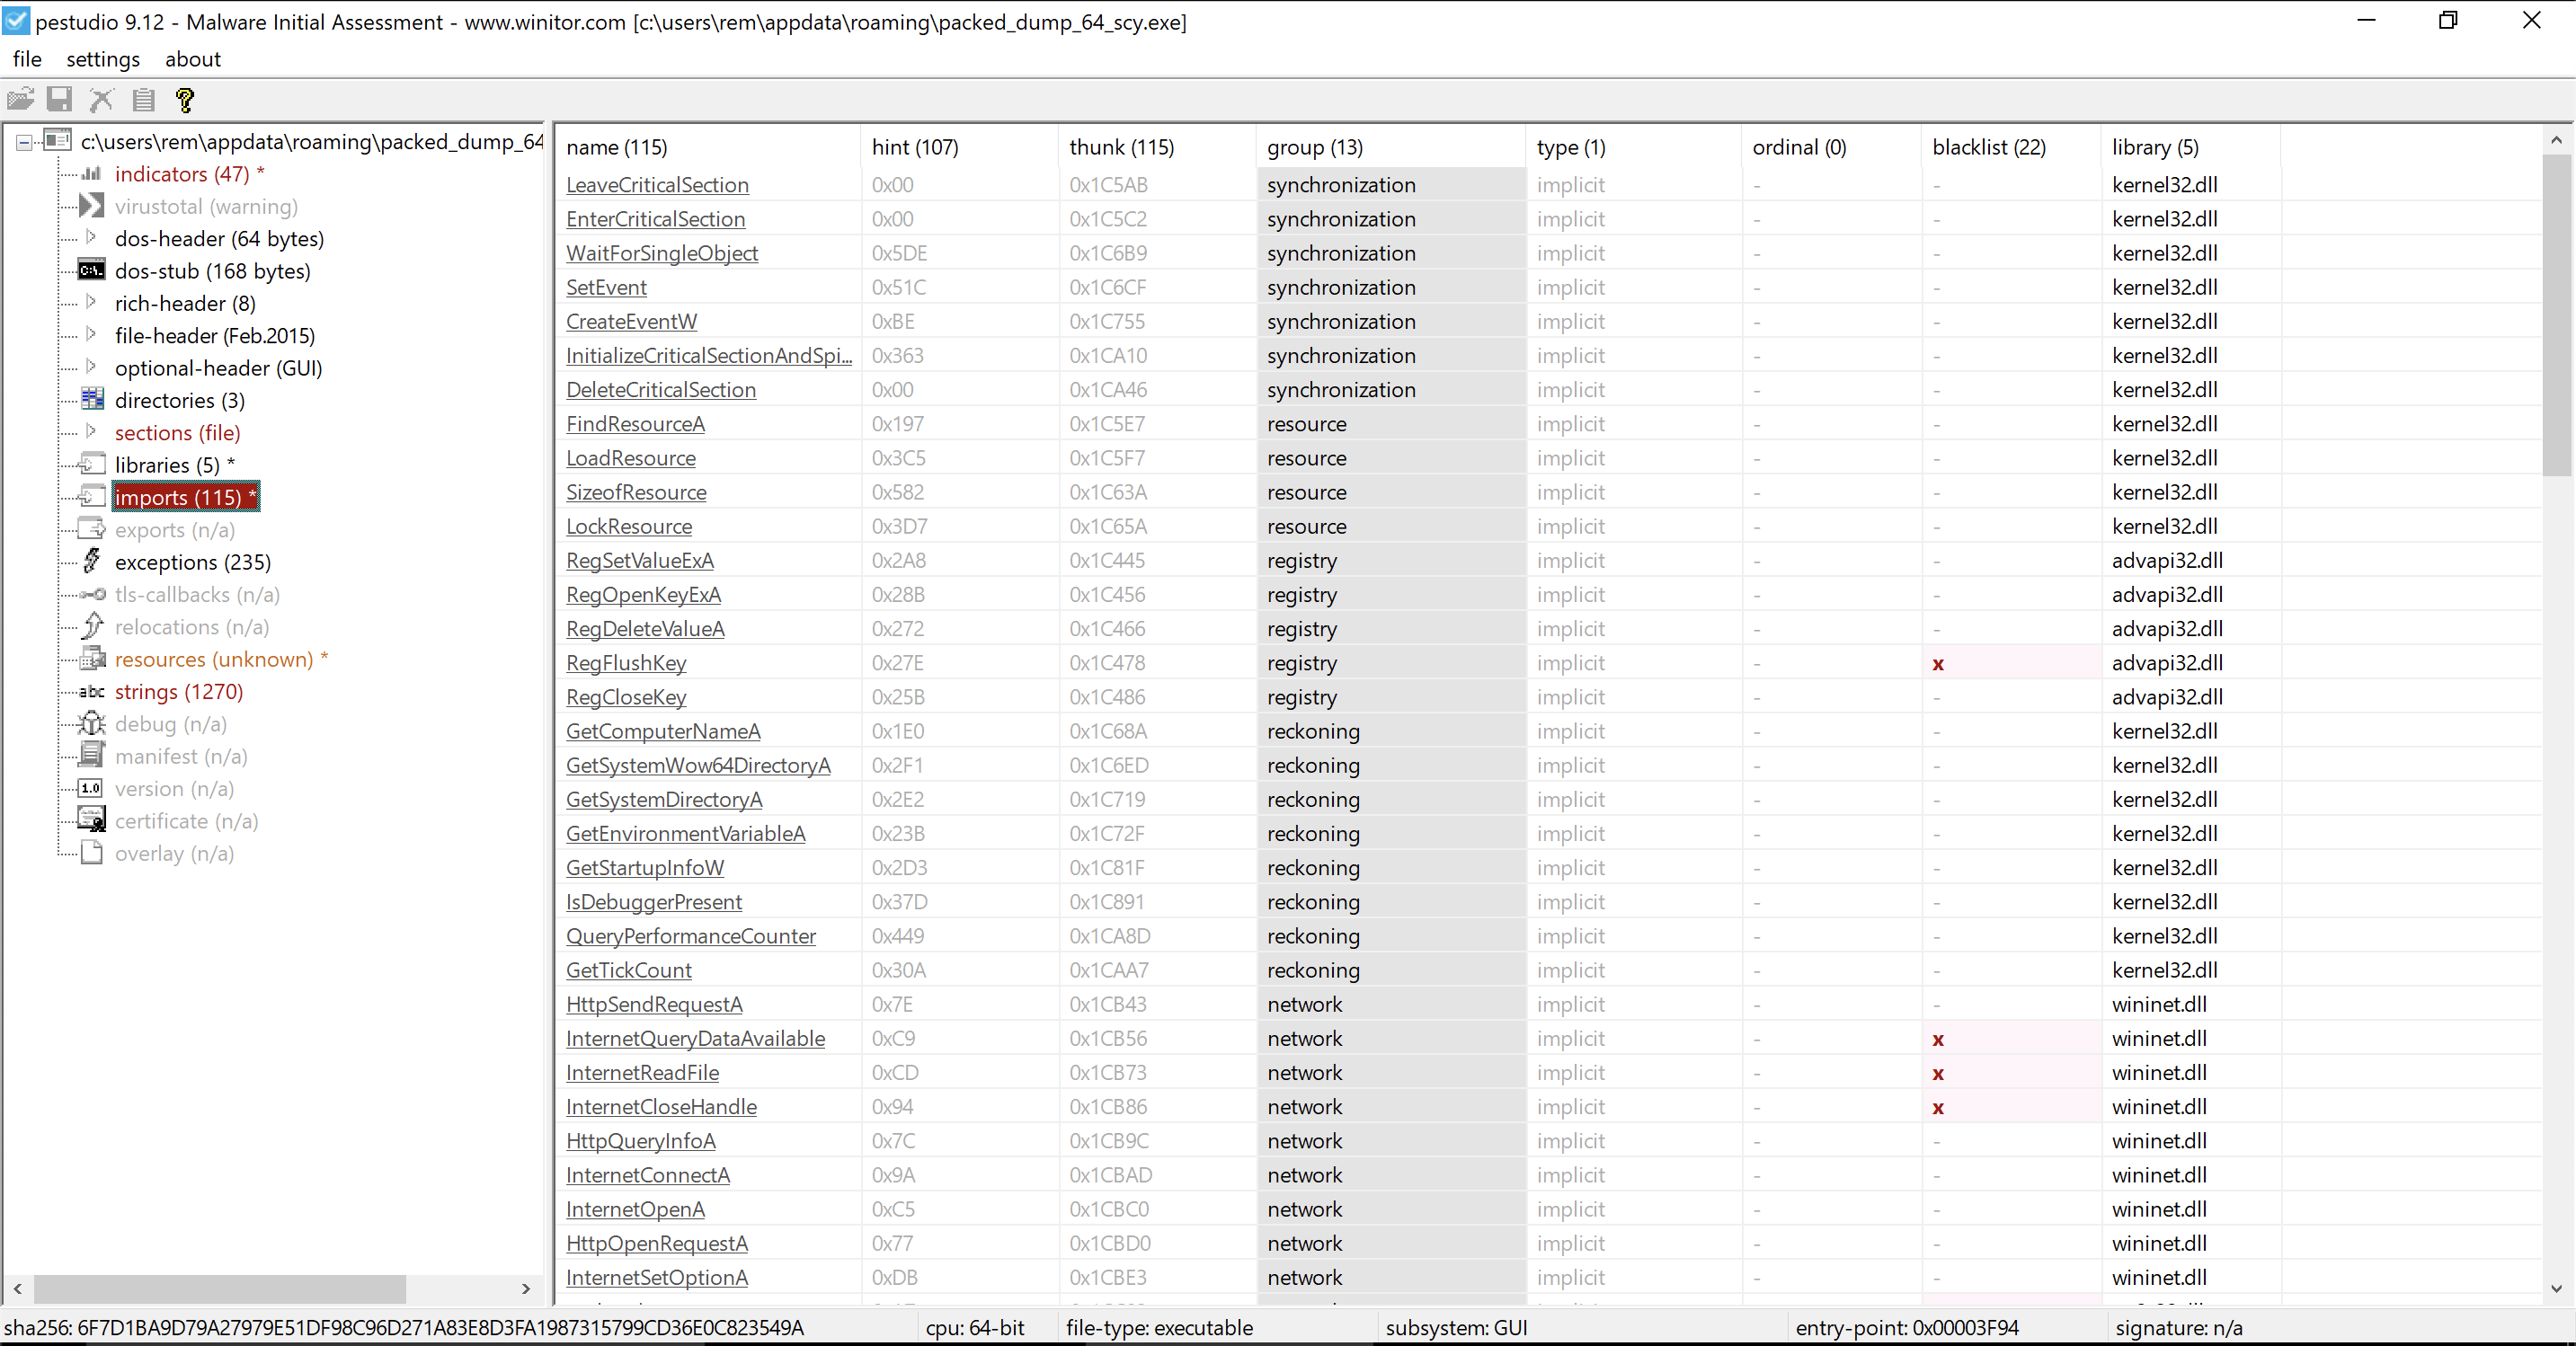The height and width of the screenshot is (1346, 2576).
Task: Select the version 1.0 icon
Action: pos(92,788)
